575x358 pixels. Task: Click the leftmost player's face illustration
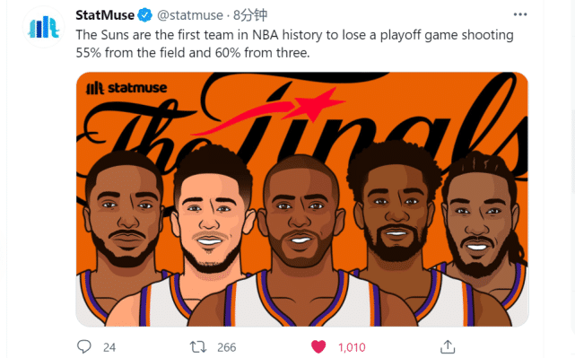124,213
